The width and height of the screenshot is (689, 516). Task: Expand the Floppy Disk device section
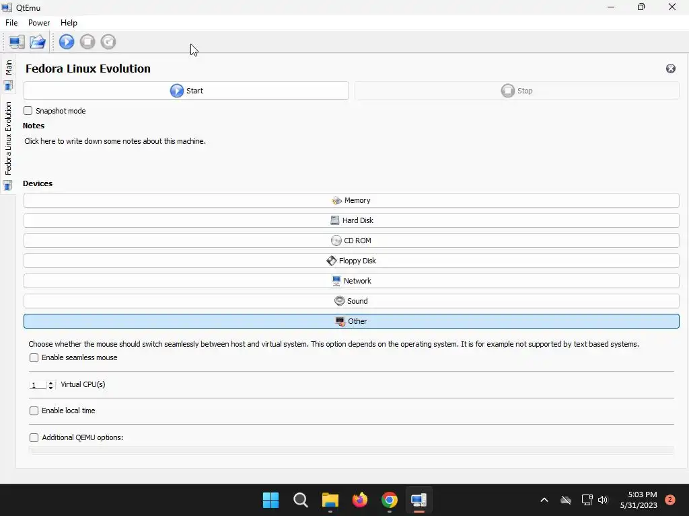point(351,261)
